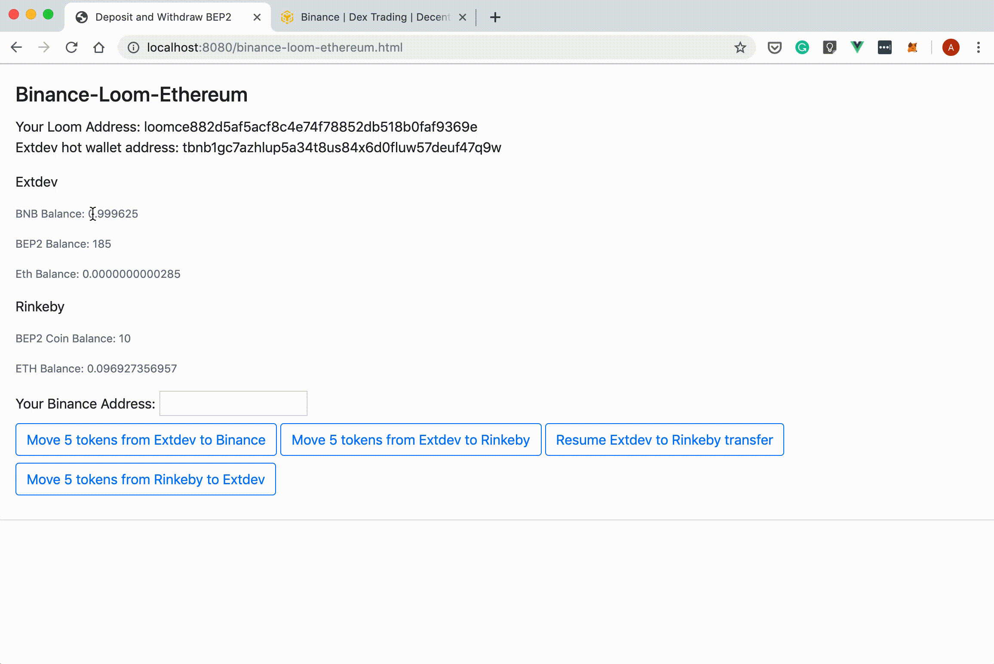994x664 pixels.
Task: Close the Binance Dex Trading tab
Action: [463, 17]
